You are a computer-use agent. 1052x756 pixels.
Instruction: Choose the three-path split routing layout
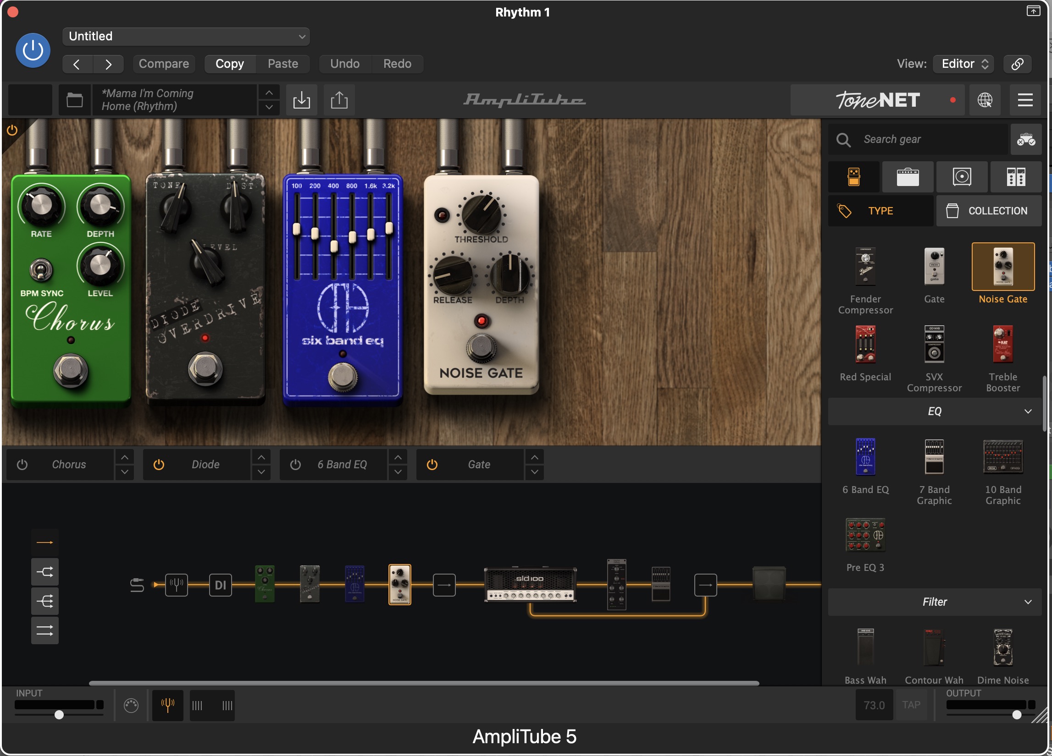pos(44,601)
